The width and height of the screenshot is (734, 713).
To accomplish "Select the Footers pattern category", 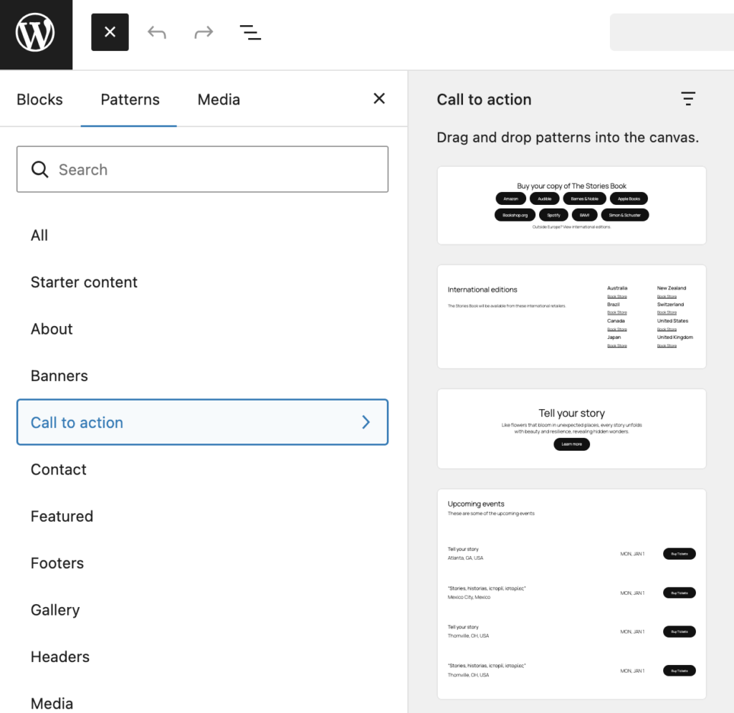I will 57,563.
